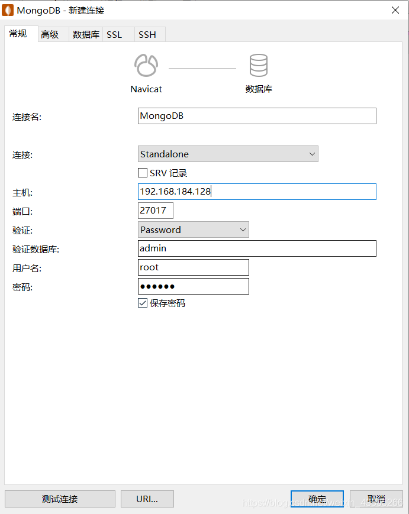This screenshot has height=514, width=409.
Task: Click the MongoDB leaf icon in title bar
Action: 8,10
